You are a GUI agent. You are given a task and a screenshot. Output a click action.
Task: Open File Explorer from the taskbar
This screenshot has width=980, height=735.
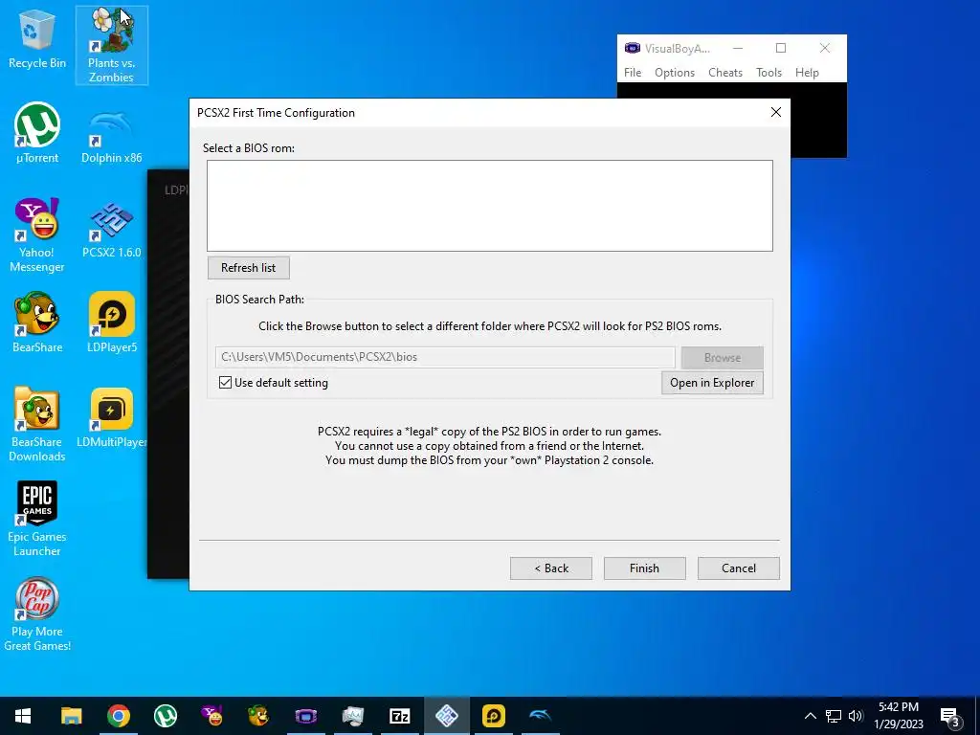coord(71,716)
